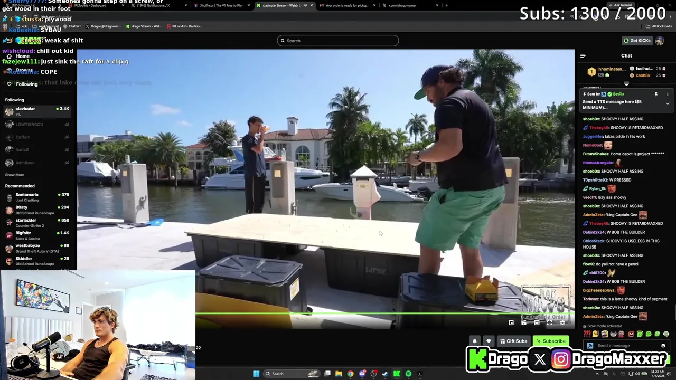Mute the clavicular Stream tab via its speaker icon
Image resolution: width=676 pixels, height=380 pixels.
(305, 5)
